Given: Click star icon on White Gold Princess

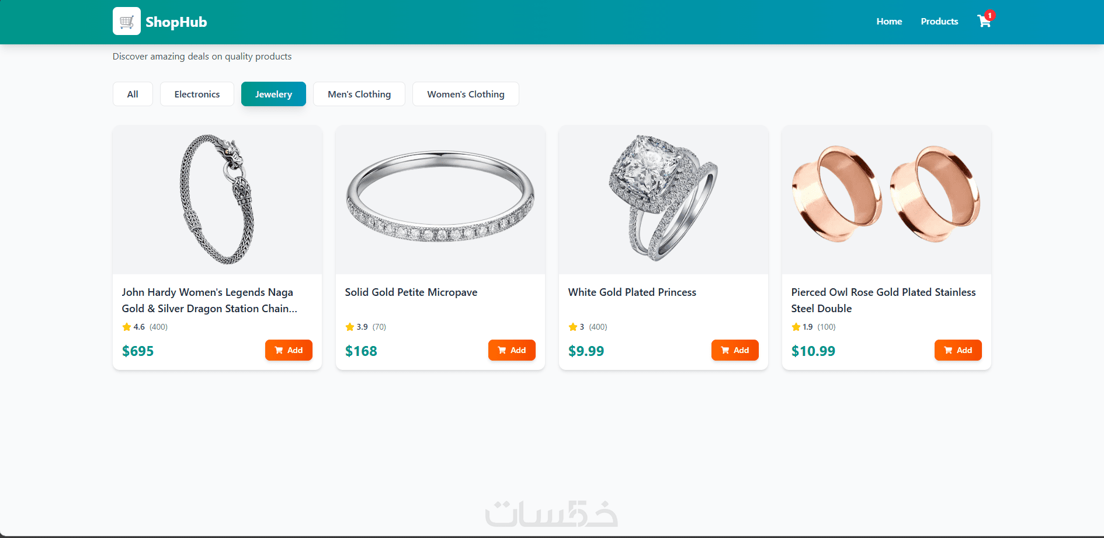Looking at the screenshot, I should [573, 327].
